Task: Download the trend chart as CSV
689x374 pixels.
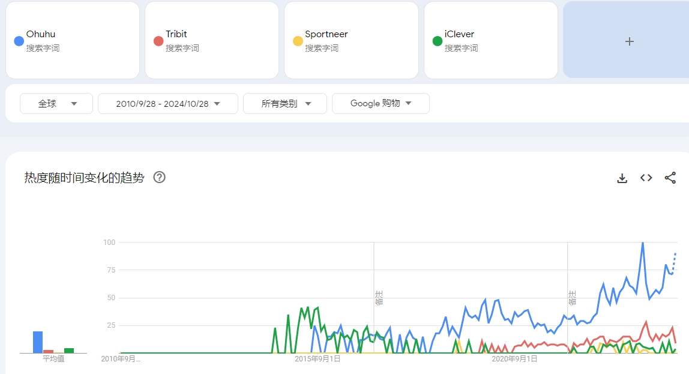Action: (622, 178)
